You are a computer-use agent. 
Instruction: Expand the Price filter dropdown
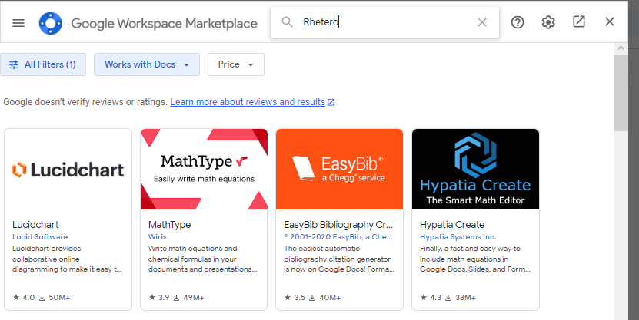coord(236,64)
